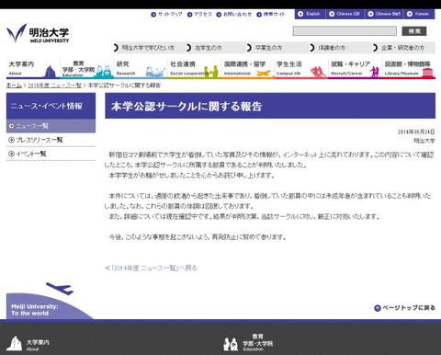Open 大学案内 About menu

coord(33,69)
